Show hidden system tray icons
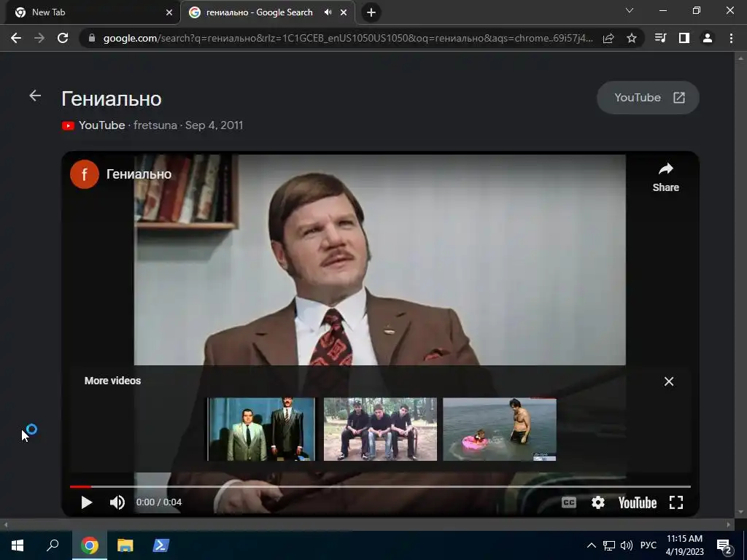Viewport: 747px width, 560px height. 591,545
